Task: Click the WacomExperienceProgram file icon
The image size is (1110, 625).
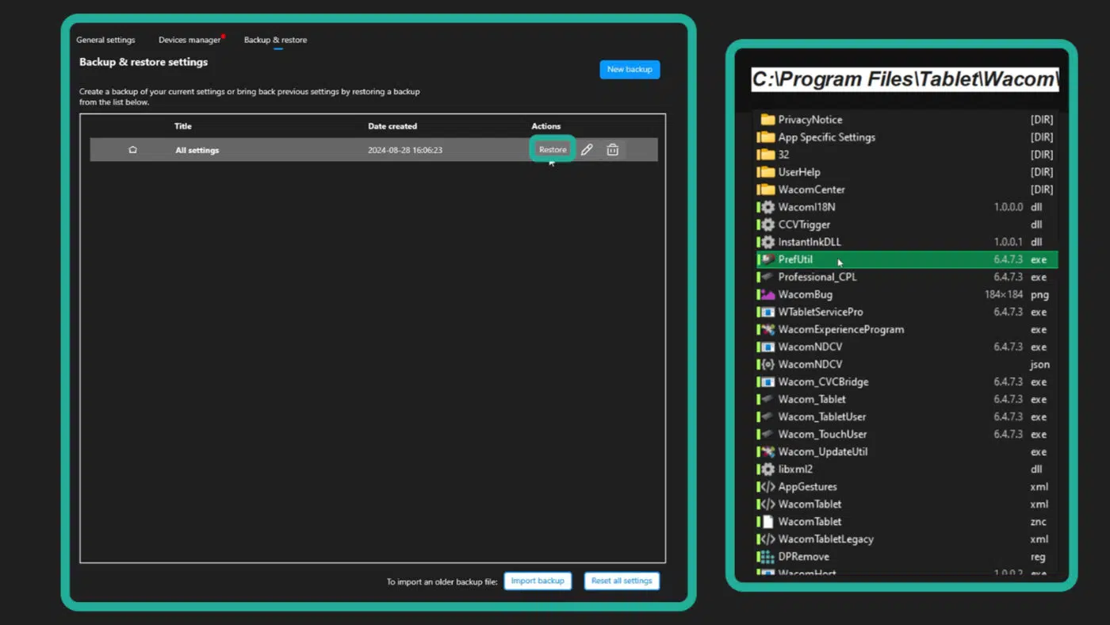Action: 767,329
